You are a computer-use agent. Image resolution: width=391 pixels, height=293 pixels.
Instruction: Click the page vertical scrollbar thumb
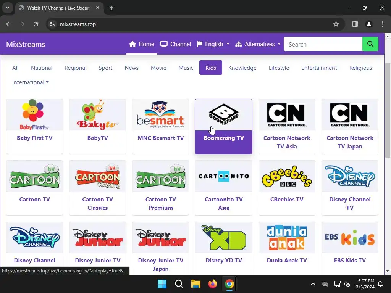[x=388, y=110]
